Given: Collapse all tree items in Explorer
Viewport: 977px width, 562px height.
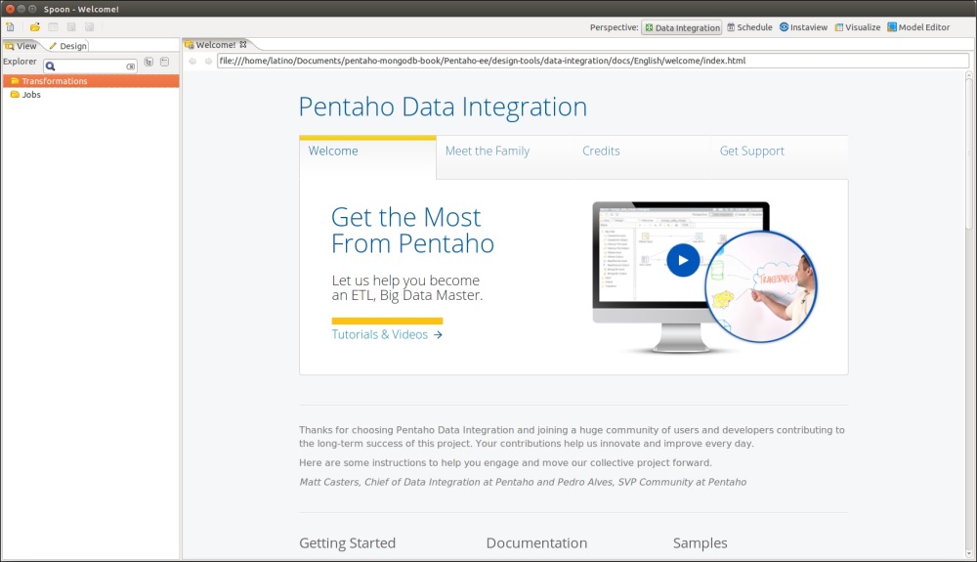Looking at the screenshot, I should pyautogui.click(x=164, y=62).
